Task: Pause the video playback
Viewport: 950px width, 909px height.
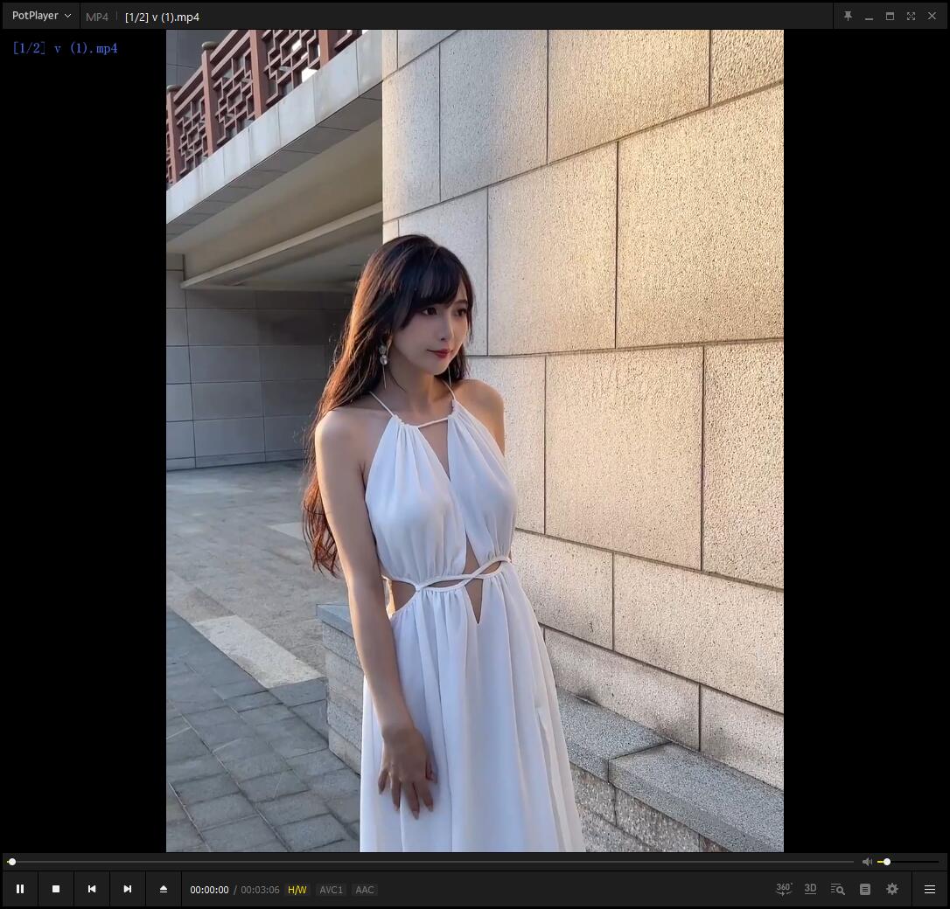Action: 20,888
